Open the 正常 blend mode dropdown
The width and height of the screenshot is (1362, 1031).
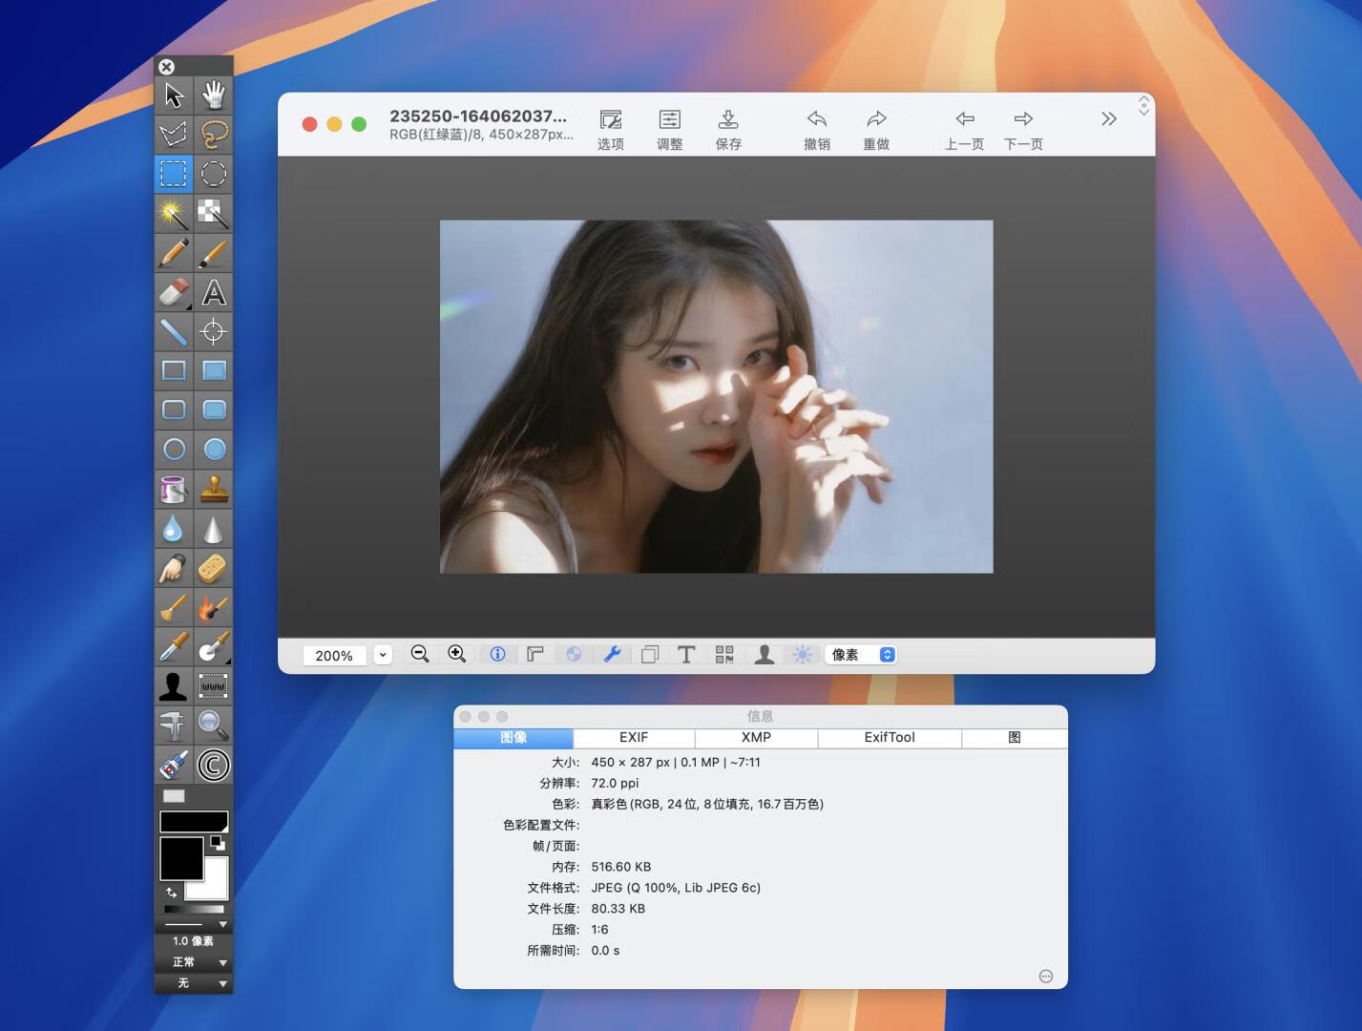(194, 962)
